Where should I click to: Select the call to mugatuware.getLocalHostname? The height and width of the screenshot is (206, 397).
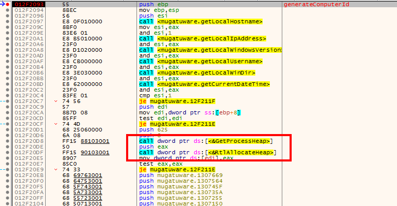pos(201,21)
